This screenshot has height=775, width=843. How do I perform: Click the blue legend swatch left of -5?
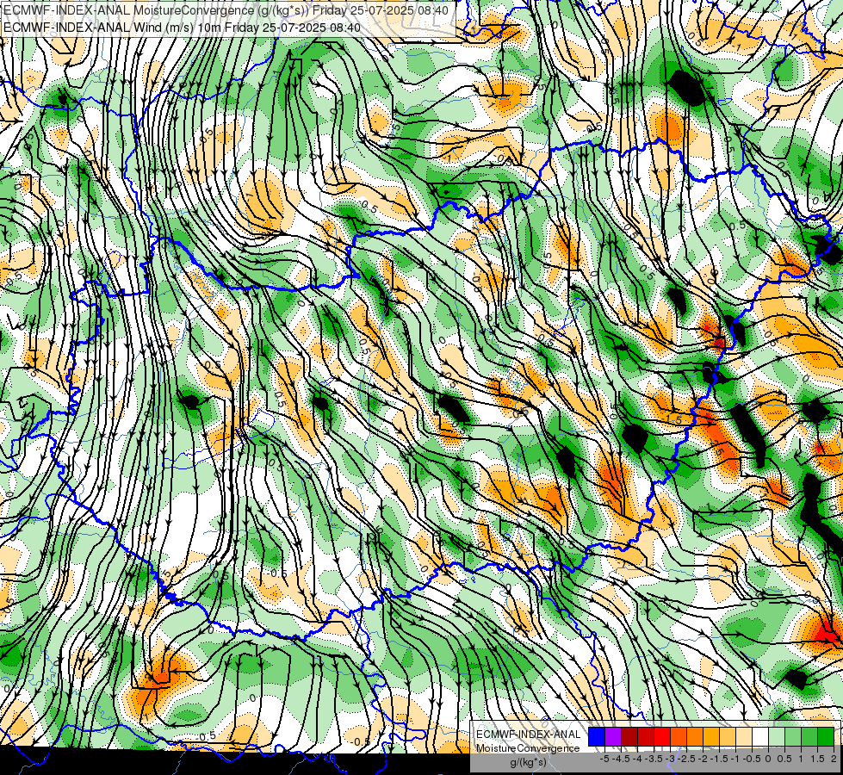click(x=597, y=737)
